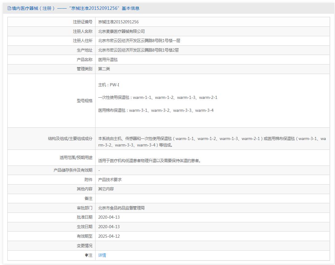Click the 注册人住所 label
The width and height of the screenshot is (335, 265).
point(83,41)
